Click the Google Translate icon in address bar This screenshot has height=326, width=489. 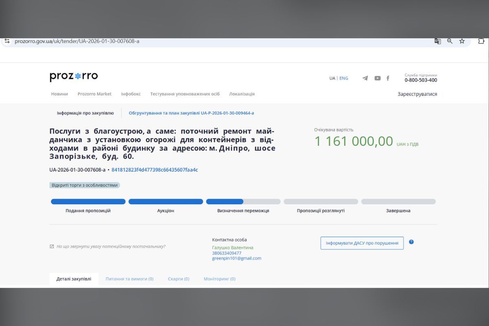(437, 41)
